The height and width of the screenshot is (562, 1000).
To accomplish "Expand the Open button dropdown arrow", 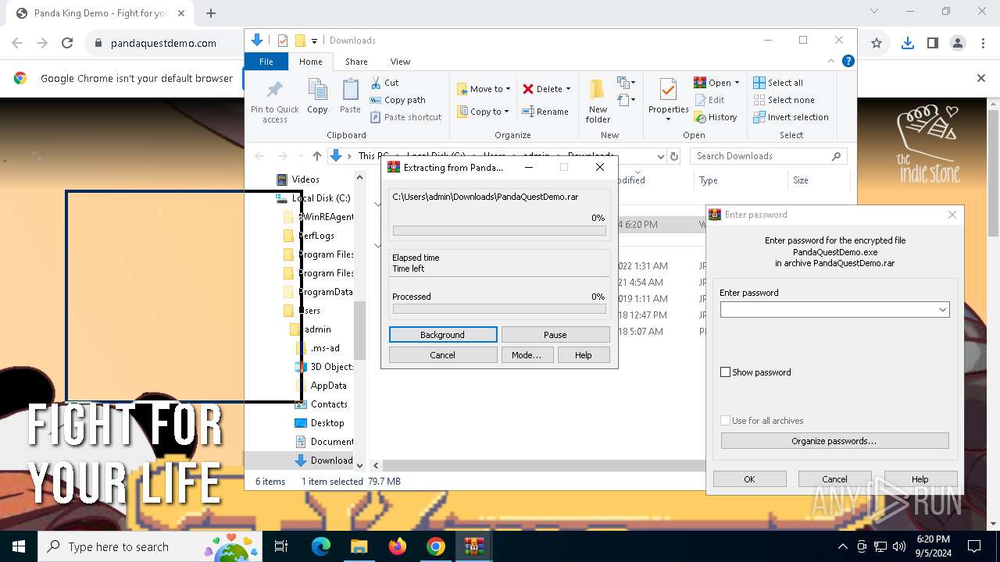I will [x=737, y=83].
